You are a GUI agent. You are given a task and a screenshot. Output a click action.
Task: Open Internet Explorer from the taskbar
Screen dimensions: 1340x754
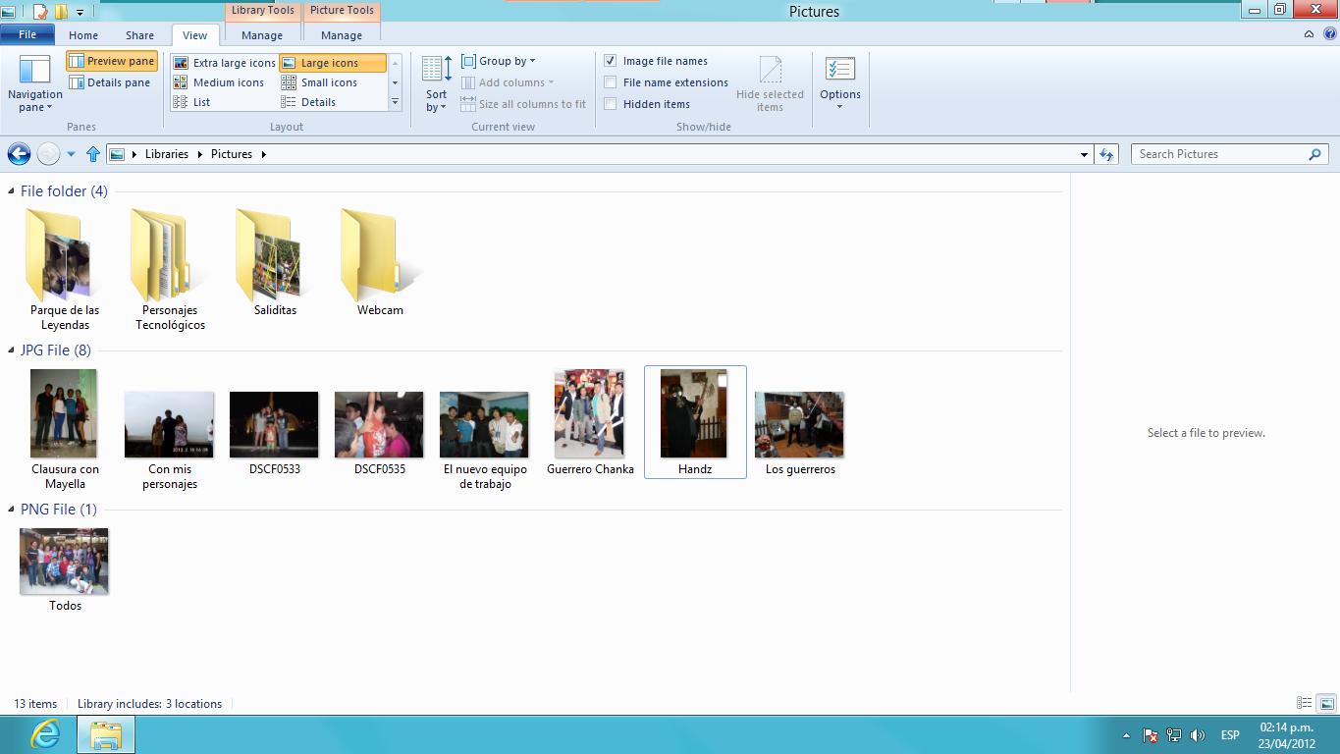click(45, 734)
